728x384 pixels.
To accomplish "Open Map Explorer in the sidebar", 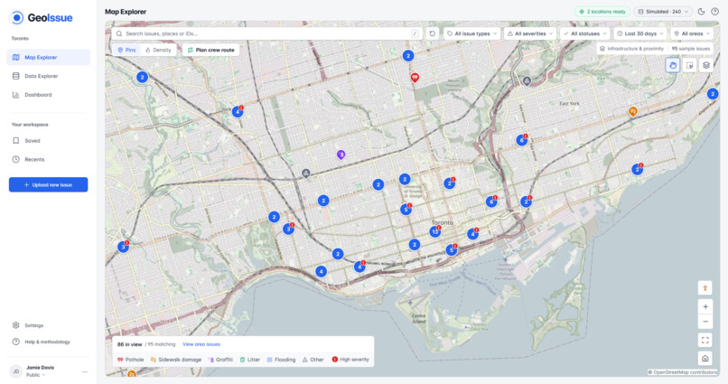I will [48, 57].
